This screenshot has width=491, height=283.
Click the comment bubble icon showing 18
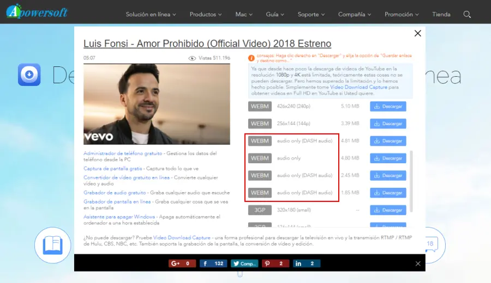pyautogui.click(x=432, y=244)
